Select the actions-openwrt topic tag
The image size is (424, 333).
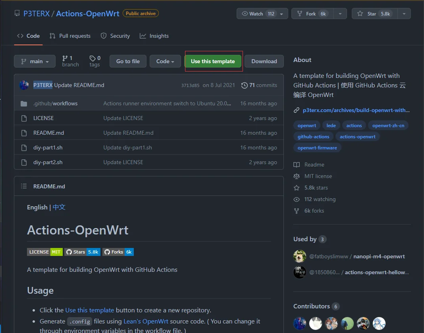click(357, 136)
